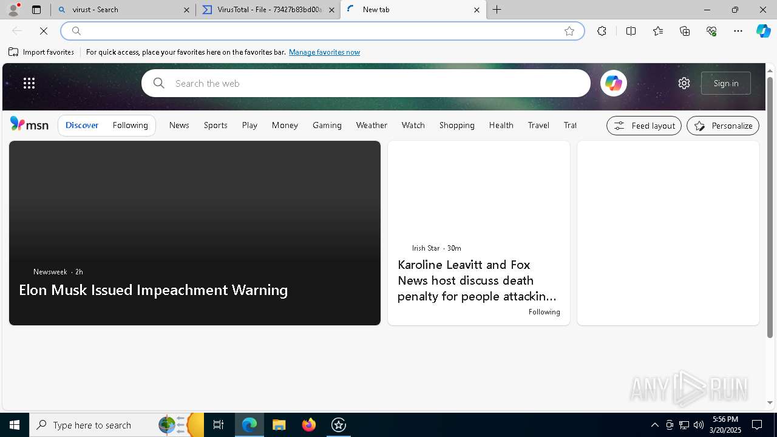Image resolution: width=777 pixels, height=437 pixels.
Task: Click the Windows taskbar search box
Action: pos(117,425)
